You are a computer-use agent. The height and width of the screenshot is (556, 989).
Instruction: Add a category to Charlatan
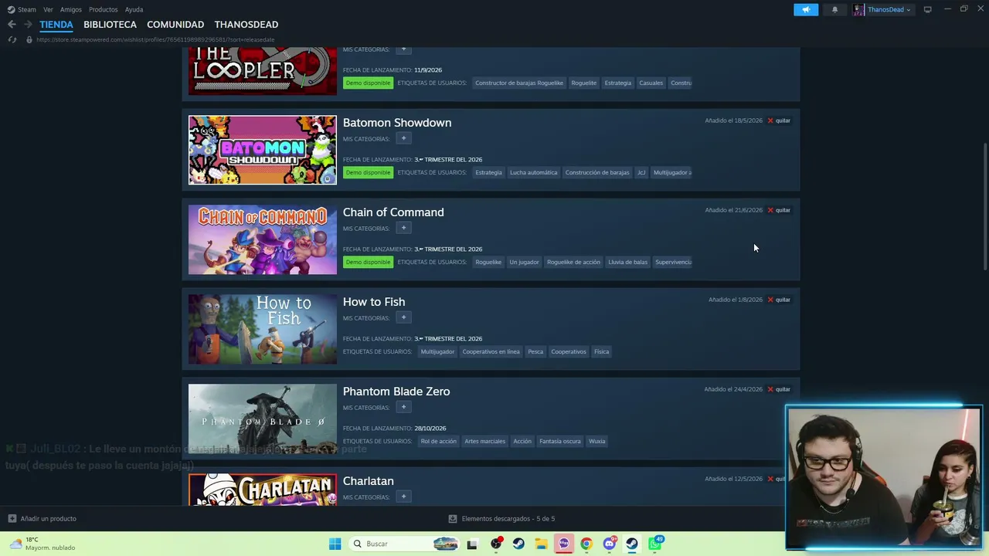pyautogui.click(x=403, y=497)
